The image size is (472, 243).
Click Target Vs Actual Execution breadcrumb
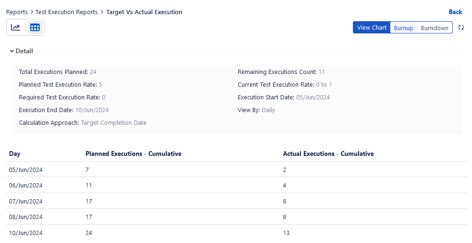coord(144,12)
